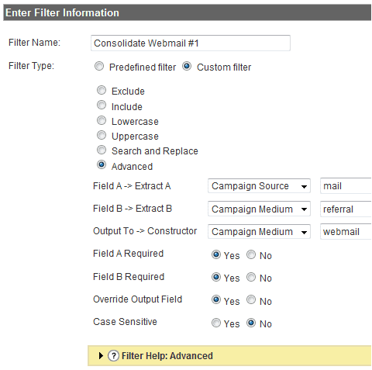Select the Uppercase filter option
Image resolution: width=372 pixels, height=370 pixels.
pyautogui.click(x=102, y=135)
